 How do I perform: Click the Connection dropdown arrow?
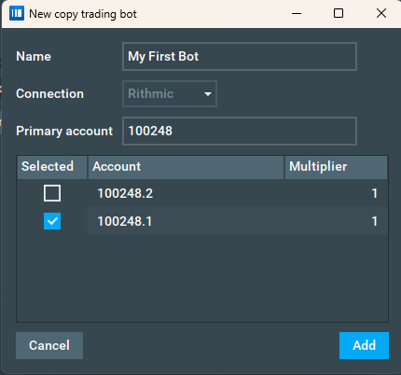coord(208,94)
